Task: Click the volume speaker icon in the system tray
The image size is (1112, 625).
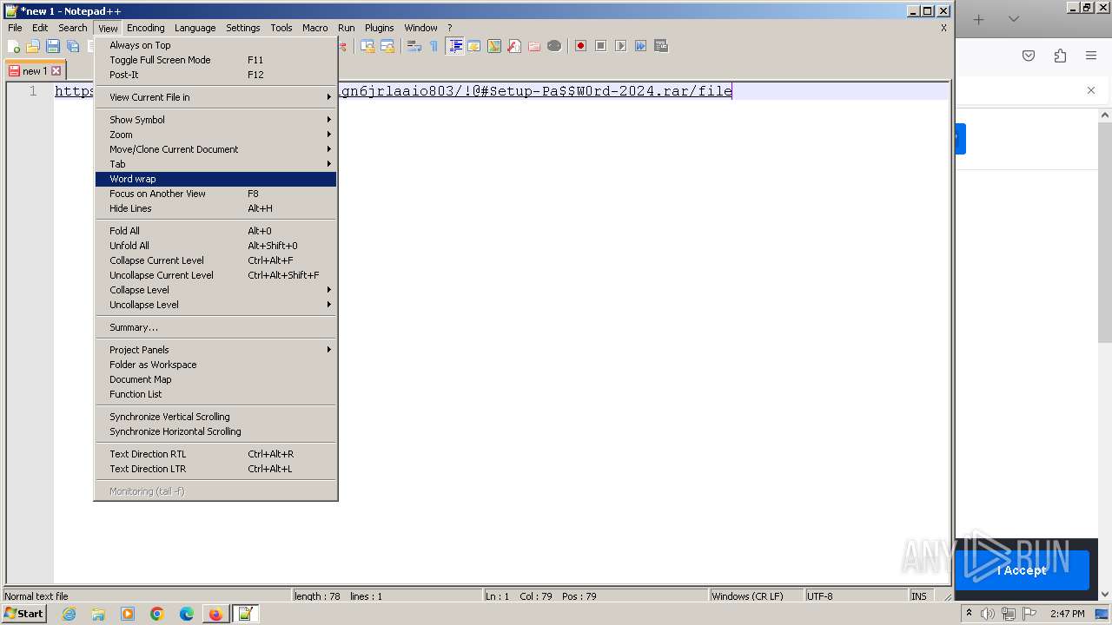Action: click(x=988, y=614)
